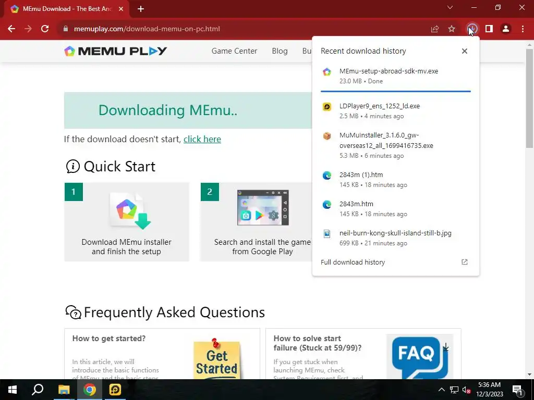Open the 2843m (1).htm download
Screen dimensions: 534x400
(x=395, y=180)
